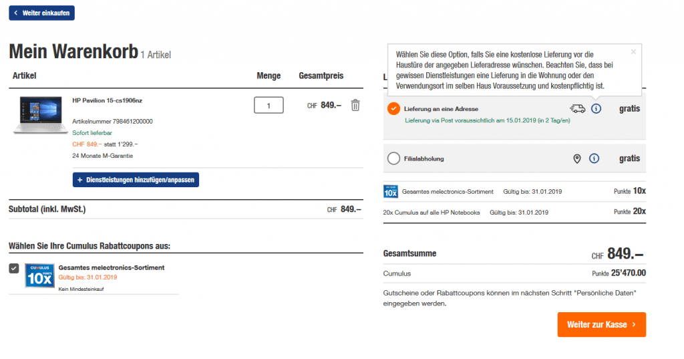Open info icon for Filialabholung
The width and height of the screenshot is (684, 359).
tap(594, 158)
